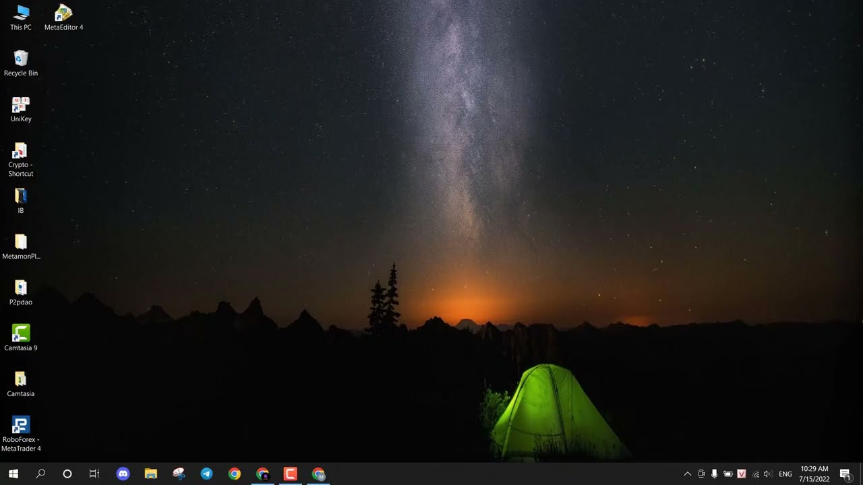Open the Snipping Tool taskbar icon
The height and width of the screenshot is (485, 863).
pyautogui.click(x=179, y=474)
